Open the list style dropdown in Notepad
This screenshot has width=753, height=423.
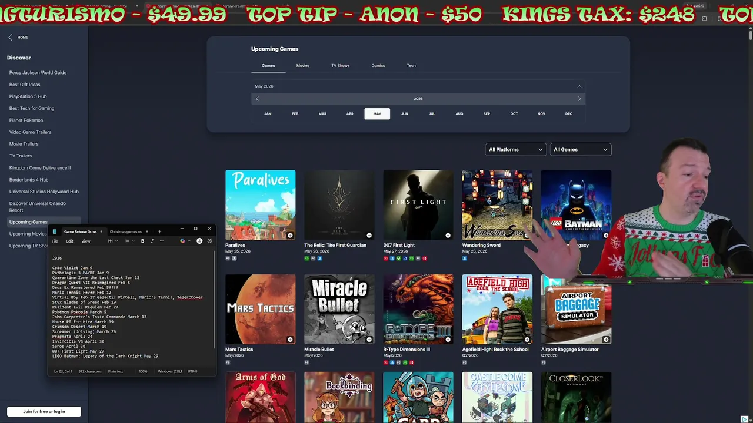coord(128,241)
